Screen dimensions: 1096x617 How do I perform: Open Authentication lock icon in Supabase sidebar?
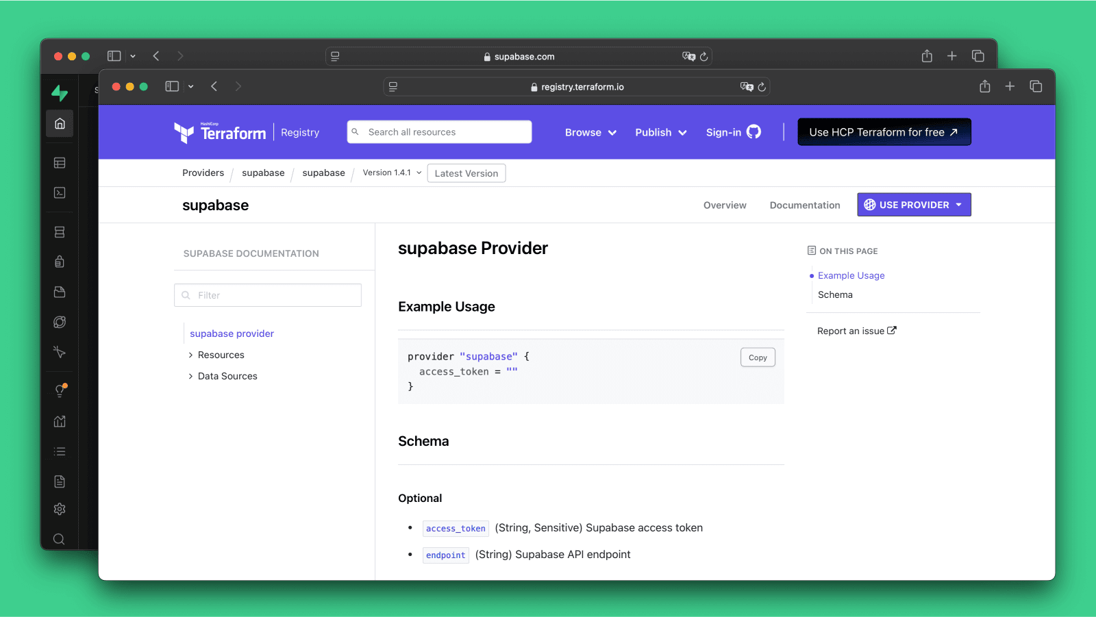coord(60,262)
